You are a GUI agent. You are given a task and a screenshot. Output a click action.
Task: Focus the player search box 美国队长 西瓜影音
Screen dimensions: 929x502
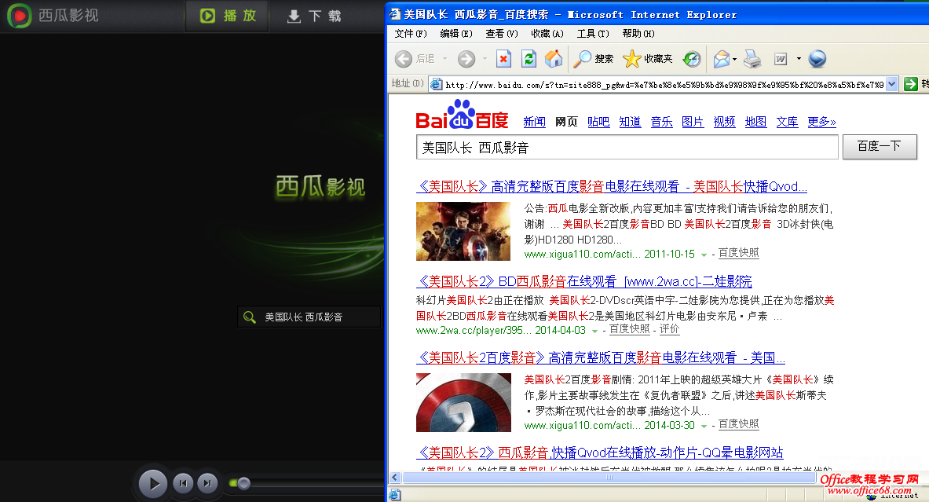(309, 317)
